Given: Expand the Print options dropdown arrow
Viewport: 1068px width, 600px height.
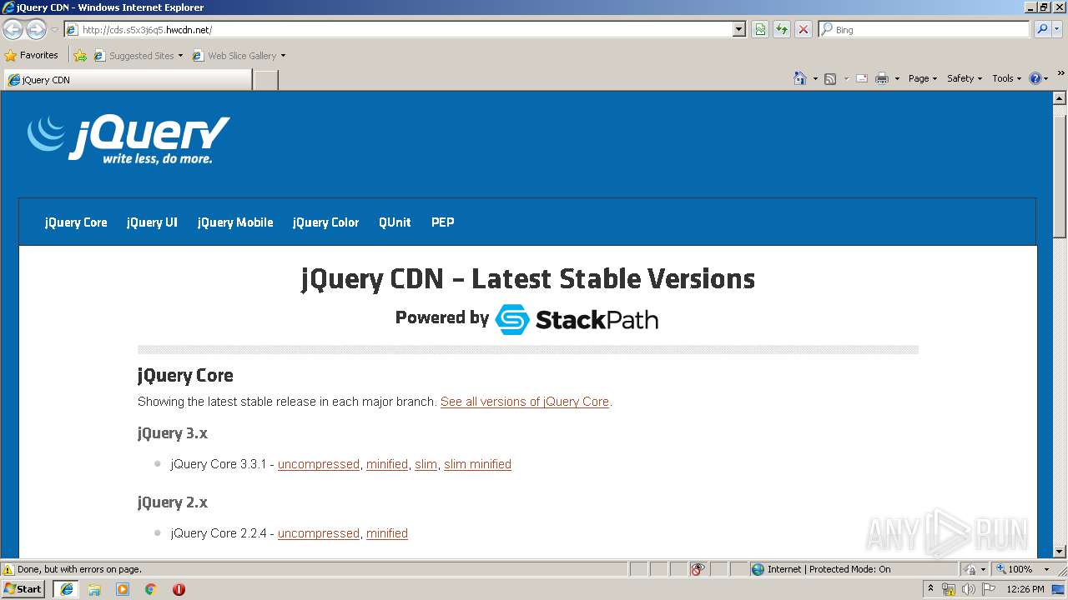Looking at the screenshot, I should [x=897, y=78].
